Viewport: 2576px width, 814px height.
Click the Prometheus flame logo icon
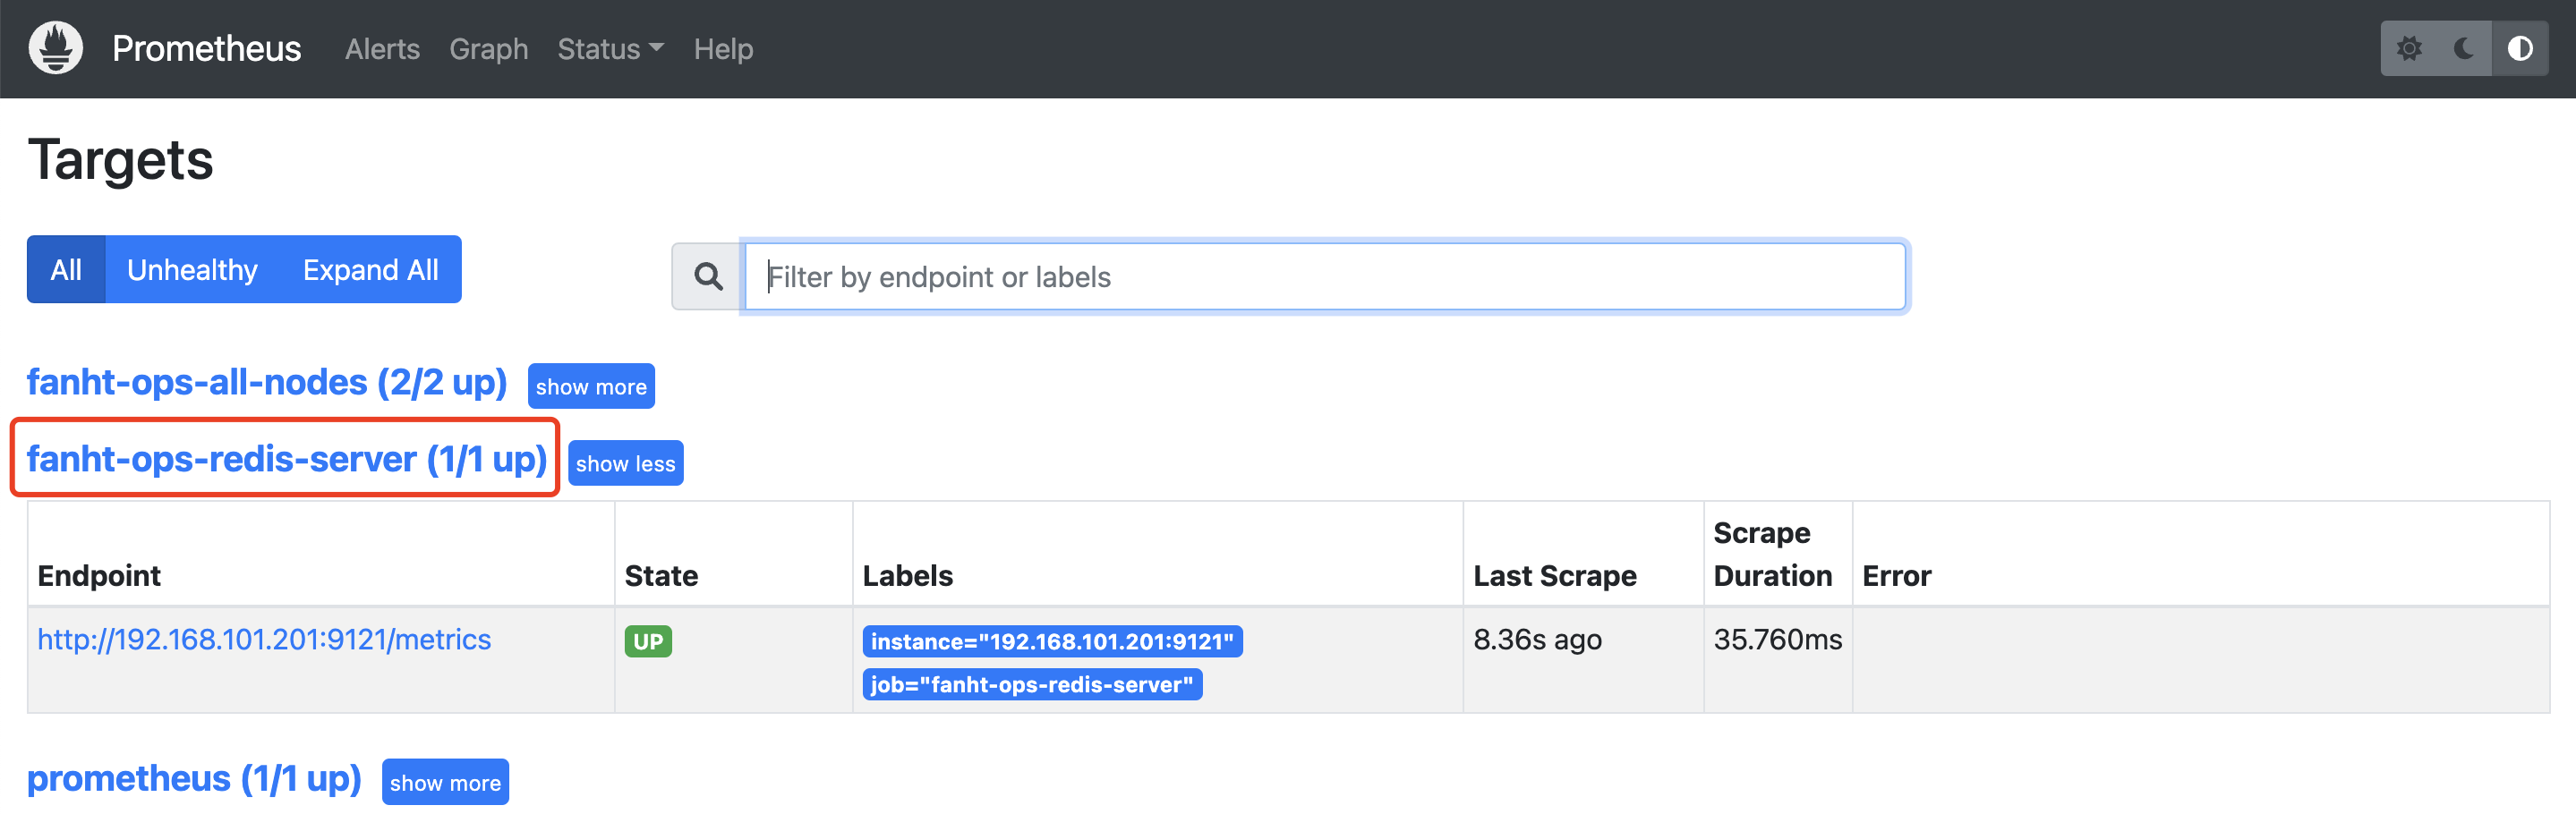56,48
